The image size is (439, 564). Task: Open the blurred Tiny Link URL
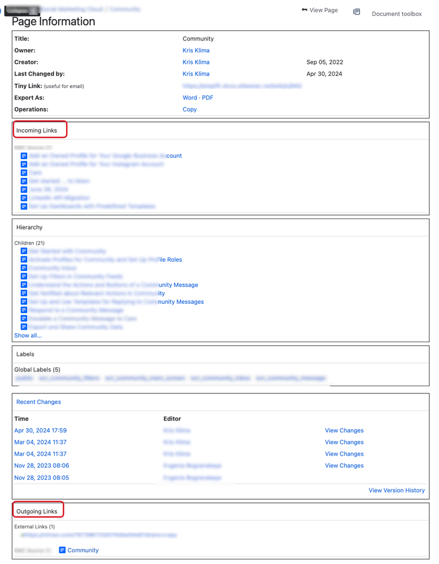[242, 86]
